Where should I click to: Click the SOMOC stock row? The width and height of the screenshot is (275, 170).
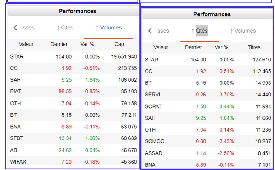[154, 141]
